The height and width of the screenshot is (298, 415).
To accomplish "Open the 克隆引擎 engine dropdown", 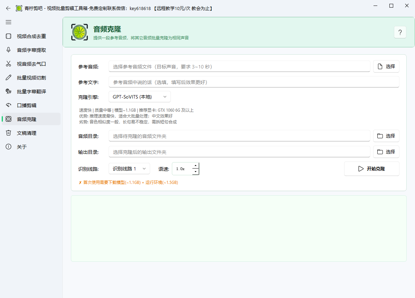I will [139, 97].
